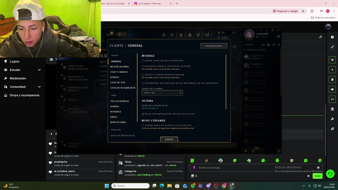The height and width of the screenshot is (190, 338).
Task: Open the REPETICIONES settings section
Action: point(118,122)
